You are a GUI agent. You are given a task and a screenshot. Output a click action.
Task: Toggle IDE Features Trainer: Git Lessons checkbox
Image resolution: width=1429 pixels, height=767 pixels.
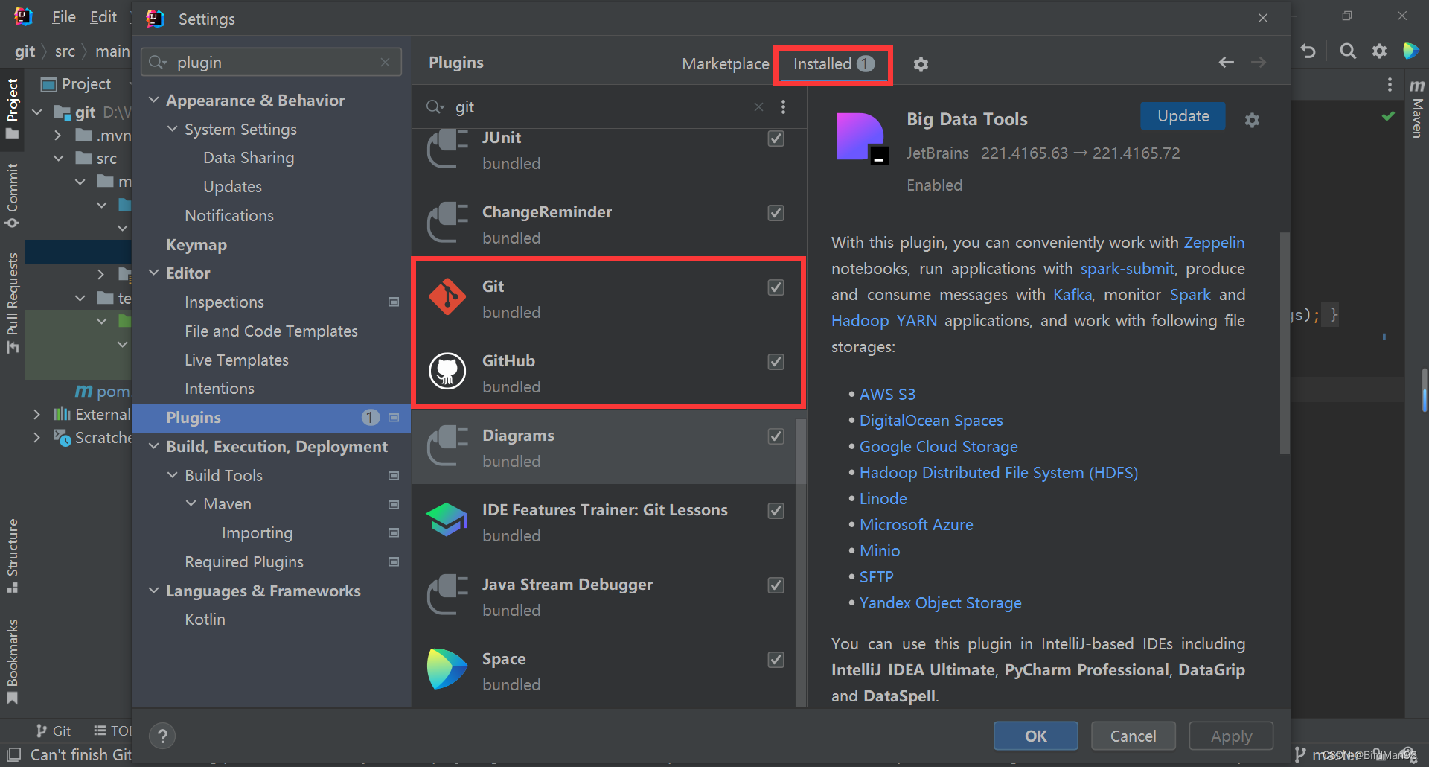(x=776, y=511)
